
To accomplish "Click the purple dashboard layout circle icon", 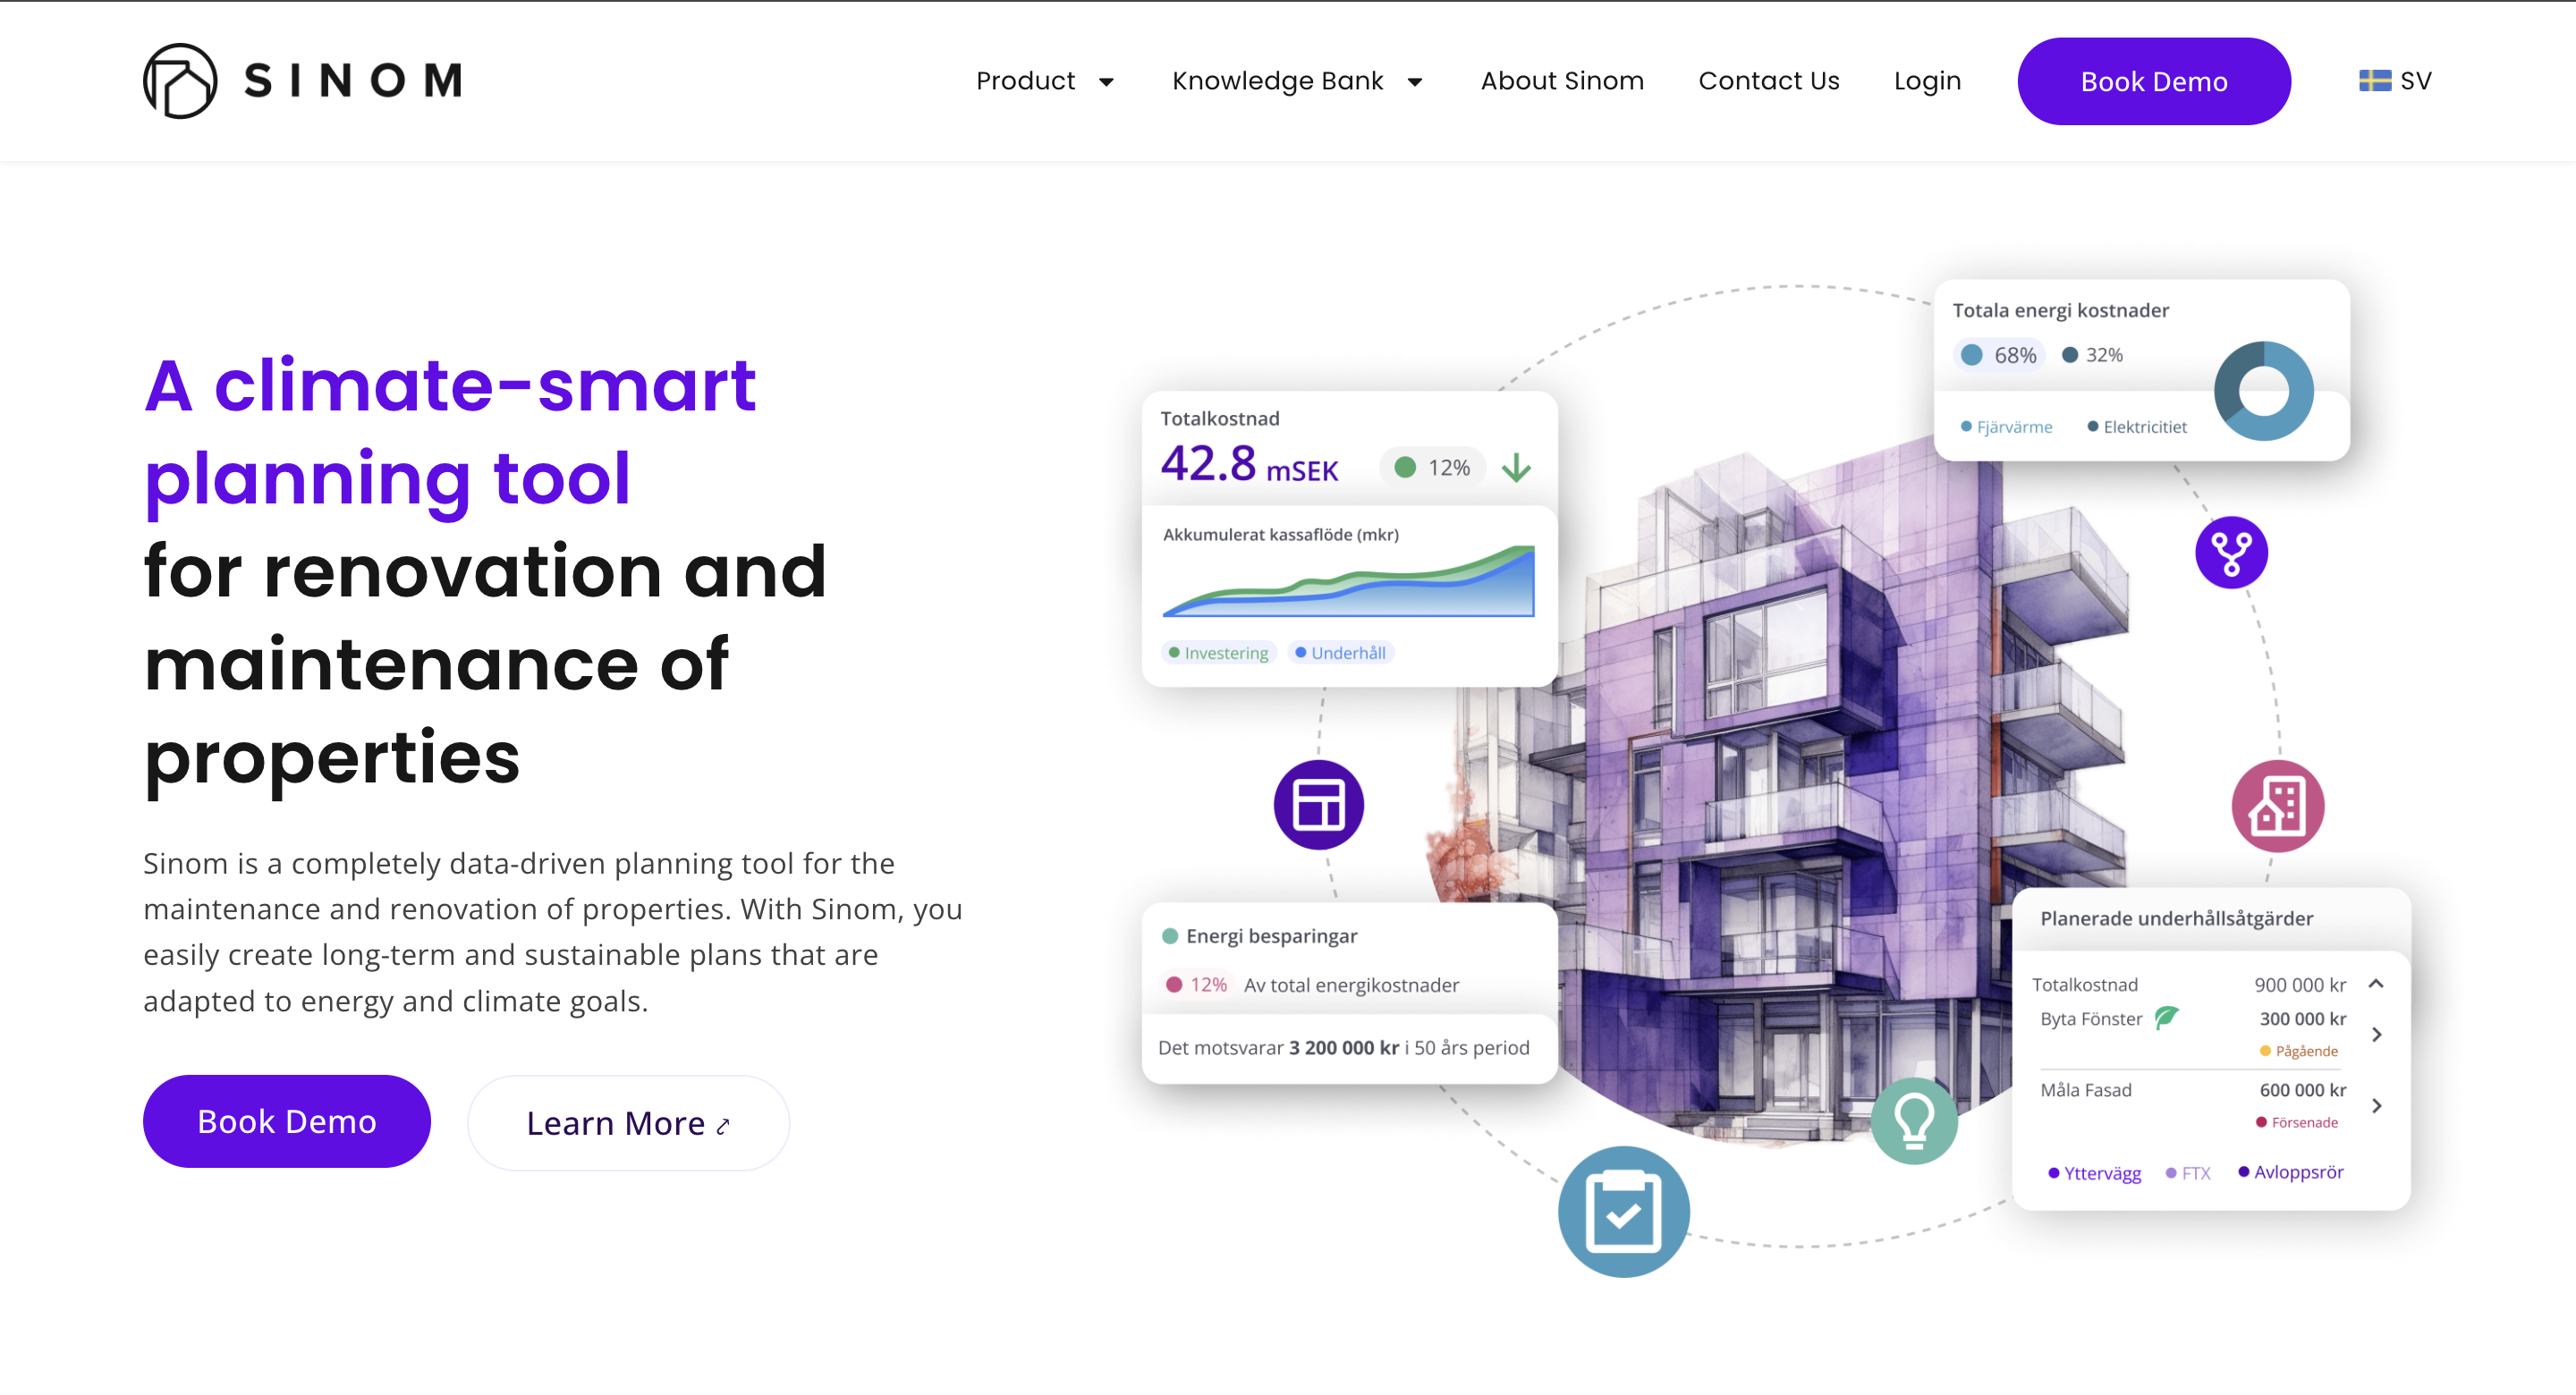I will click(x=1318, y=805).
